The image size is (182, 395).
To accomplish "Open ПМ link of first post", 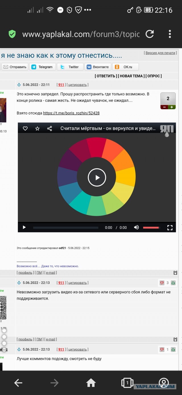I will point(40,273).
